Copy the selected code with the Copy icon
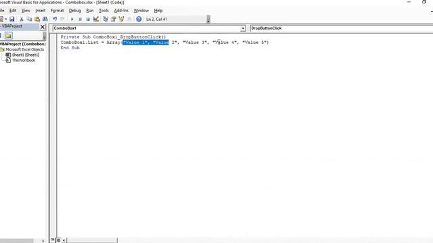The width and height of the screenshot is (433, 243). (29, 19)
